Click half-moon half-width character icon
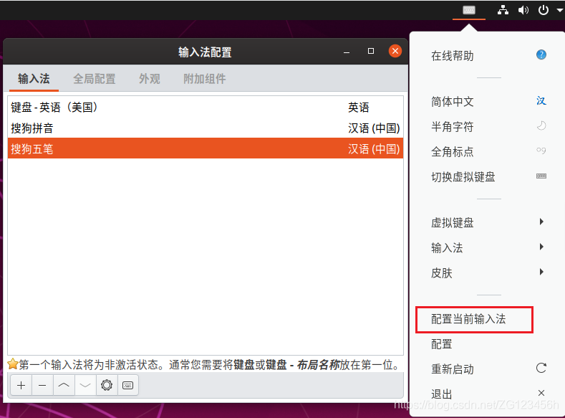This screenshot has width=565, height=418. [541, 125]
